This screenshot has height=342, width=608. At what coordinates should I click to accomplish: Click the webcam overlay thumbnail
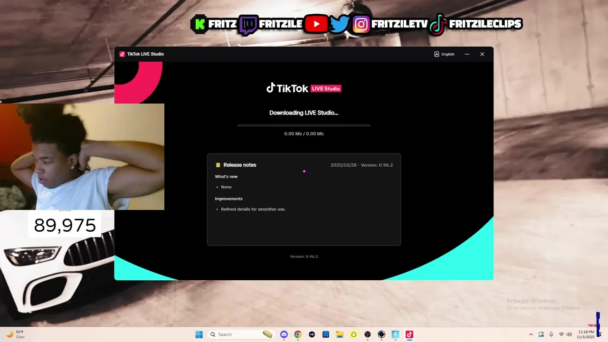click(x=82, y=157)
